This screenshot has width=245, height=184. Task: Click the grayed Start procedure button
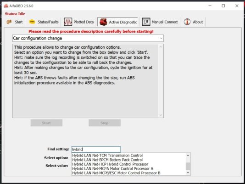click(46, 123)
